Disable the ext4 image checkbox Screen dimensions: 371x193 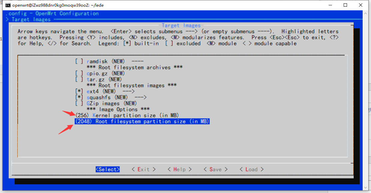coord(79,91)
